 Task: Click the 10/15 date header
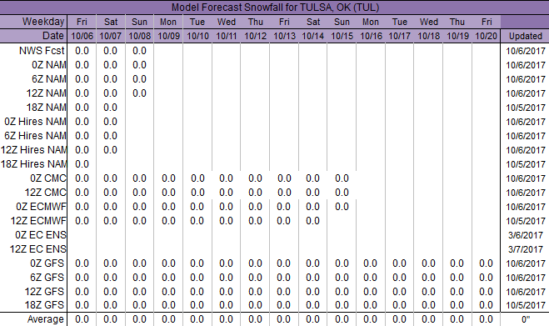coord(342,36)
